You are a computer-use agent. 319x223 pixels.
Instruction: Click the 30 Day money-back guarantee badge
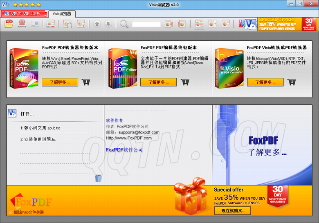[278, 196]
